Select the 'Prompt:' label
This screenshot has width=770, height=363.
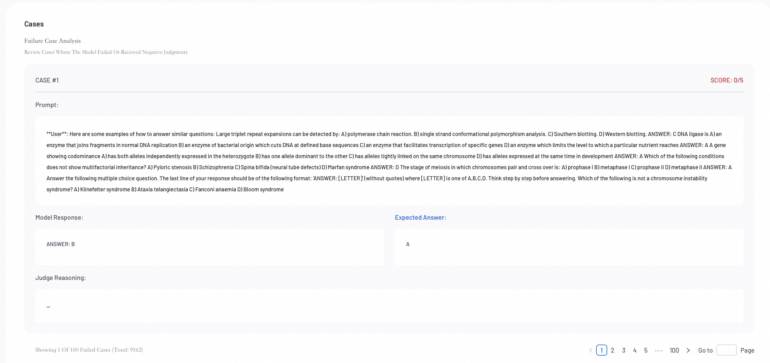[x=47, y=105]
